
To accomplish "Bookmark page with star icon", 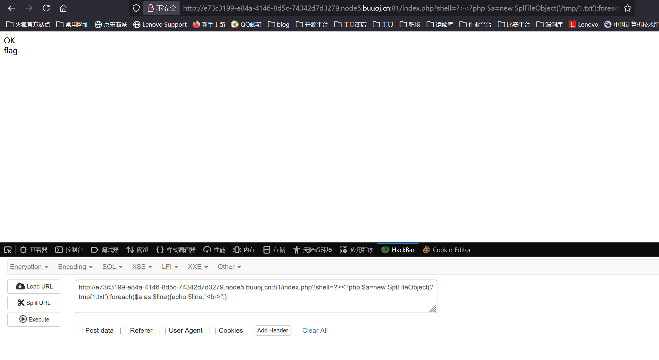I will click(x=627, y=8).
